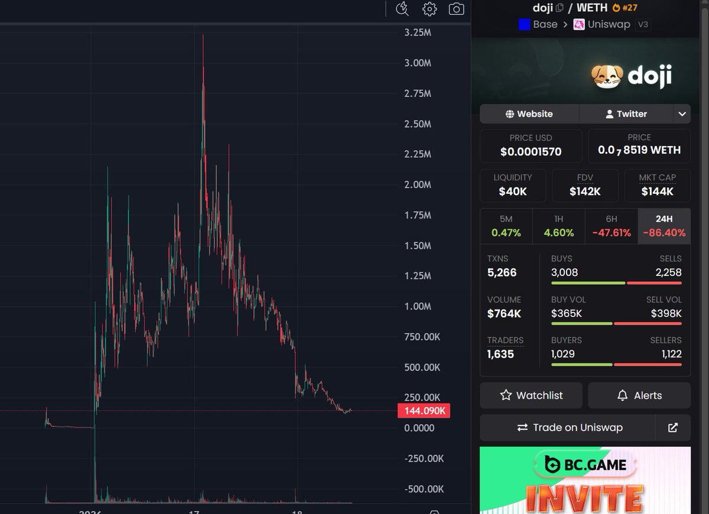Click the 1.00M price axis label
Viewport: 709px width, 514px height.
418,306
